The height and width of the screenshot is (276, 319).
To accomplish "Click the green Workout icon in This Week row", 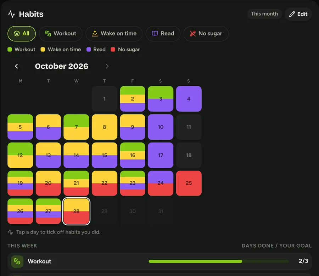I will point(17,261).
